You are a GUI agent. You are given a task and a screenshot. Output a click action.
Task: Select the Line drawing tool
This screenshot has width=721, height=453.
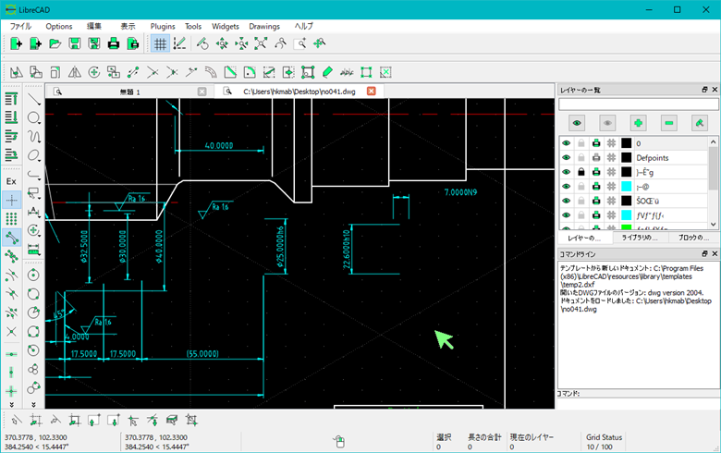(x=33, y=99)
